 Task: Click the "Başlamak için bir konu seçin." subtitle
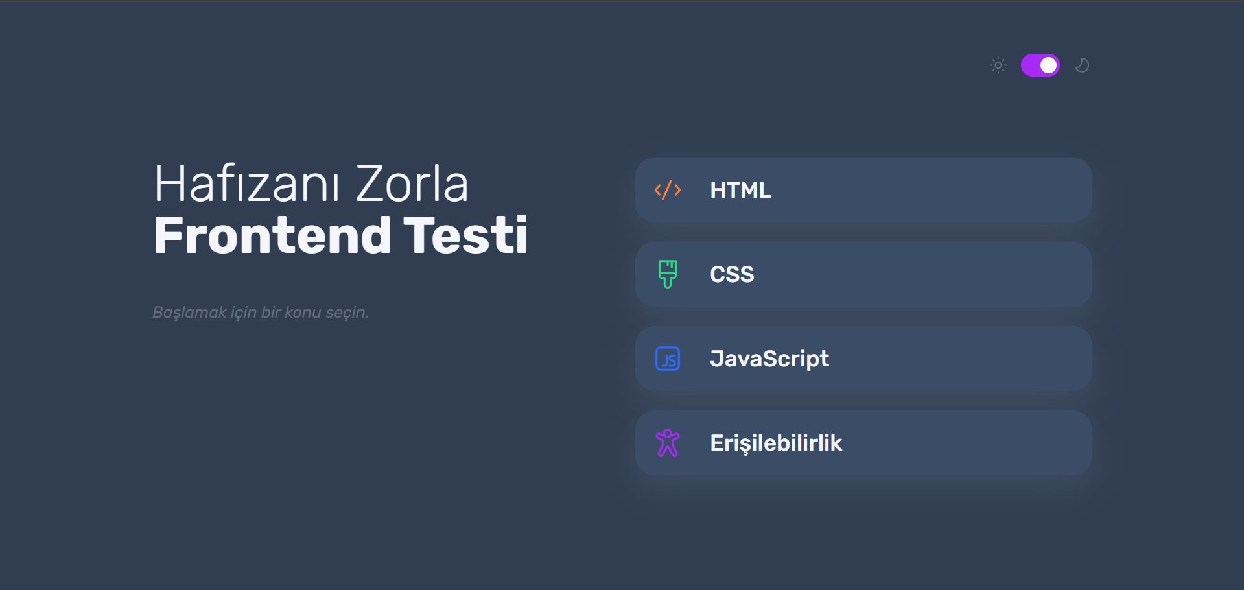pos(261,313)
